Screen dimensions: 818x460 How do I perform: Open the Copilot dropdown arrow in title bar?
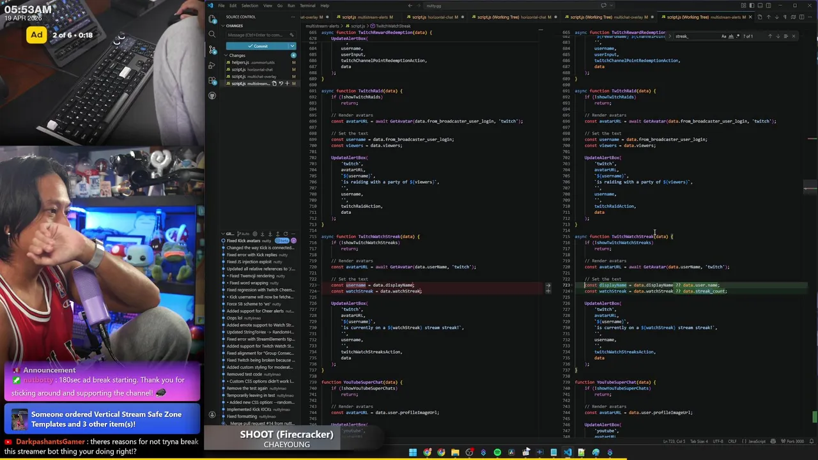(611, 5)
